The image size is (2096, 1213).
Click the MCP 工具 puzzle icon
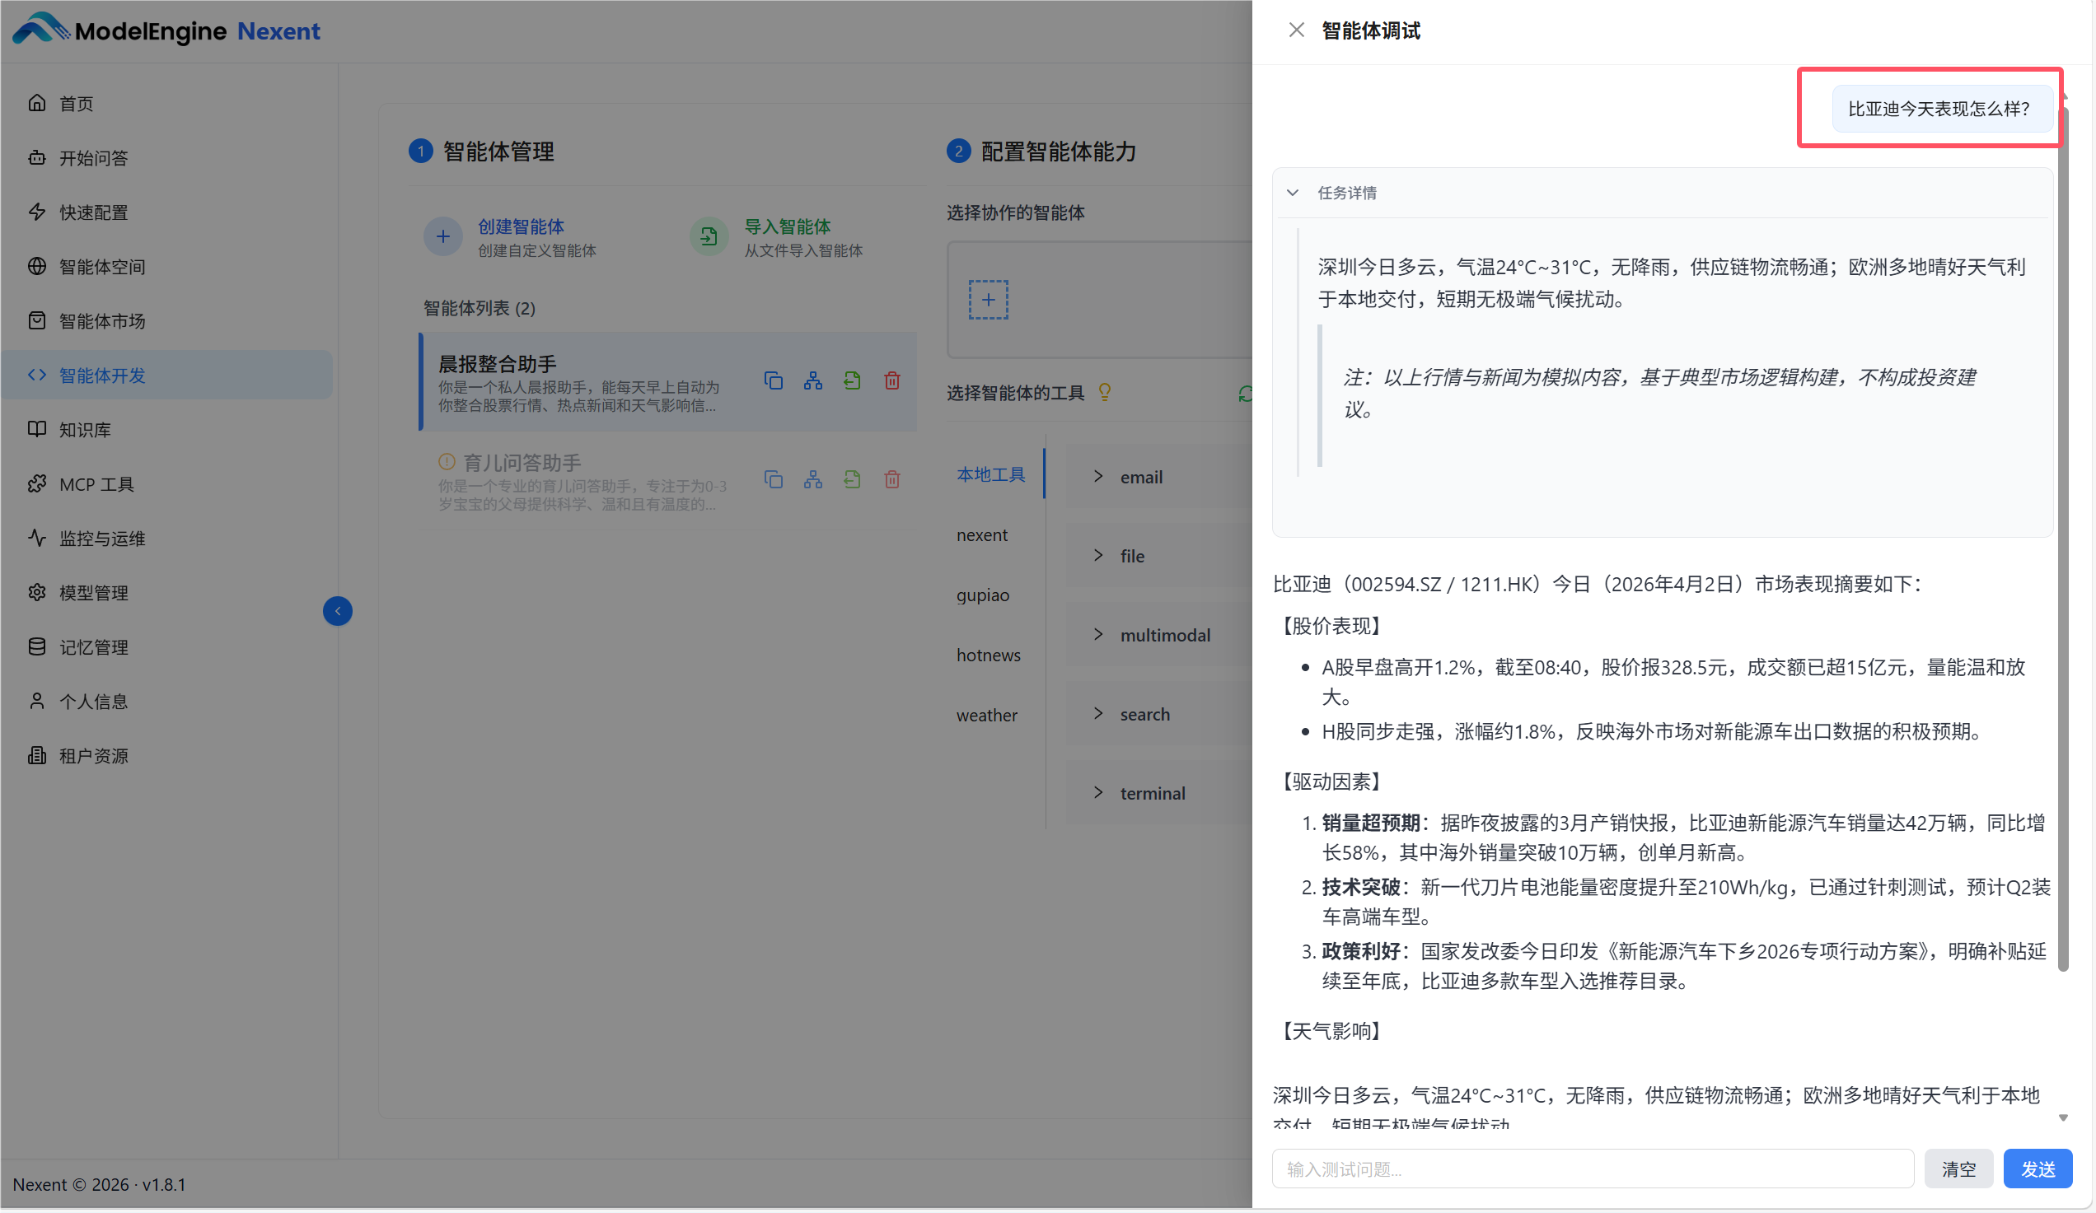[36, 484]
